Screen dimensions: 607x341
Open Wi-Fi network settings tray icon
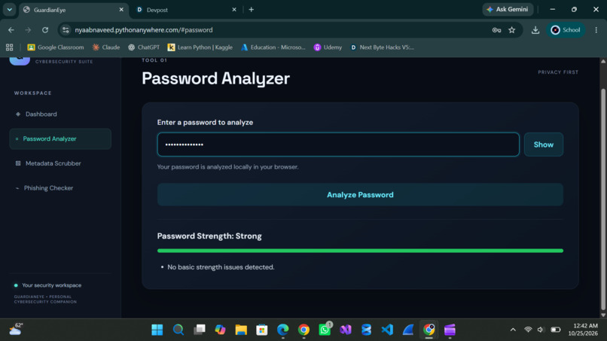(528, 330)
